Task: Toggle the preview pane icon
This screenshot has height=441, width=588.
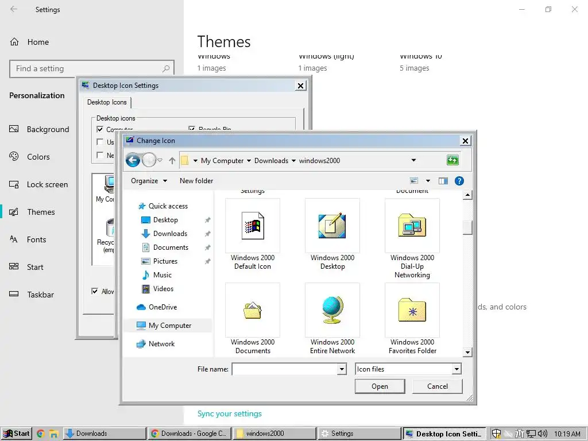Action: (443, 181)
